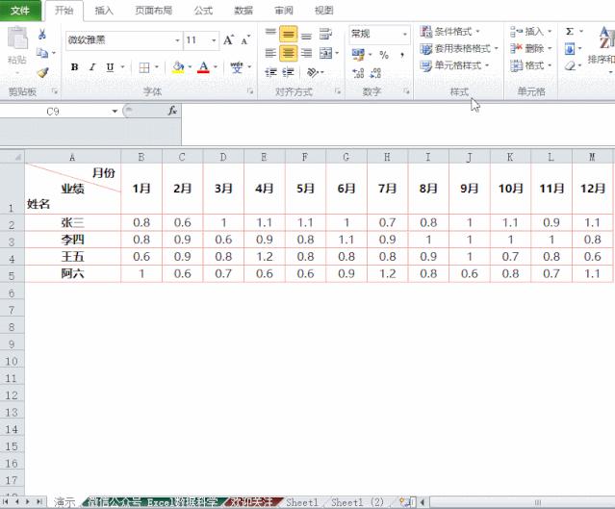Open 条件格式 conditional formatting menu
This screenshot has width=615, height=509.
click(x=449, y=32)
